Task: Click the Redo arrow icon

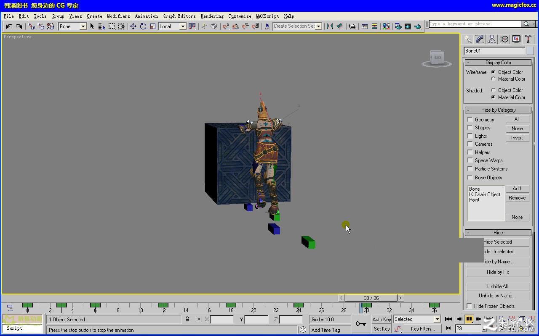Action: pyautogui.click(x=19, y=26)
